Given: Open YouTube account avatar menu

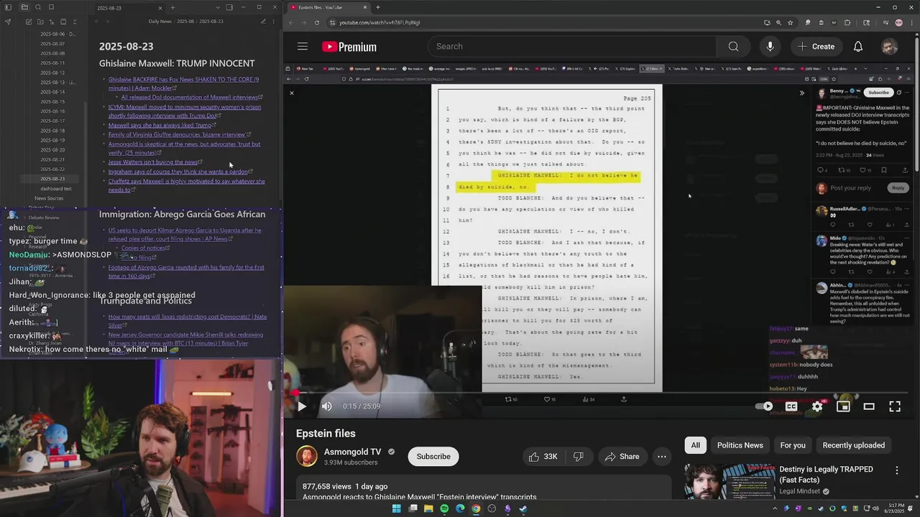Looking at the screenshot, I should (x=890, y=47).
